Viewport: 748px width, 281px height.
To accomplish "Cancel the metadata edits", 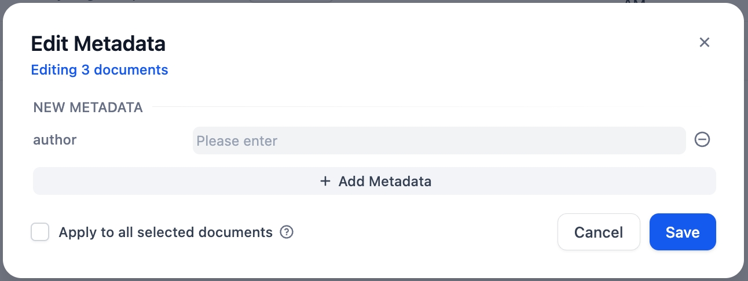I will 598,232.
